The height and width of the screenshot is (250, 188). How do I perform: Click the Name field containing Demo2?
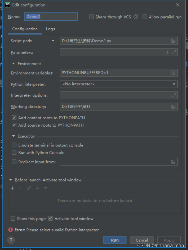pyautogui.click(x=51, y=17)
